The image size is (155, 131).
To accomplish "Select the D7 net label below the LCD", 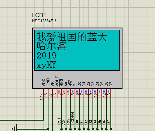I will tap(108, 122).
